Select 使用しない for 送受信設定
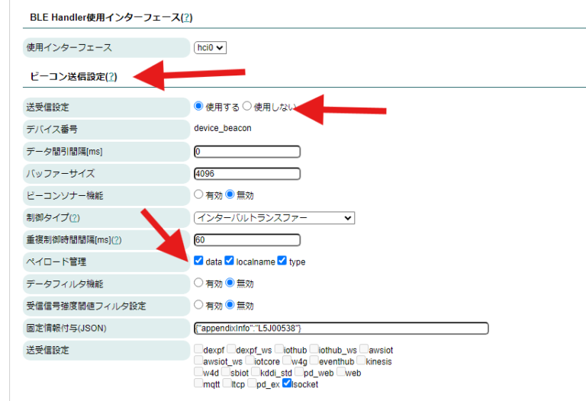586x401 pixels. (247, 107)
